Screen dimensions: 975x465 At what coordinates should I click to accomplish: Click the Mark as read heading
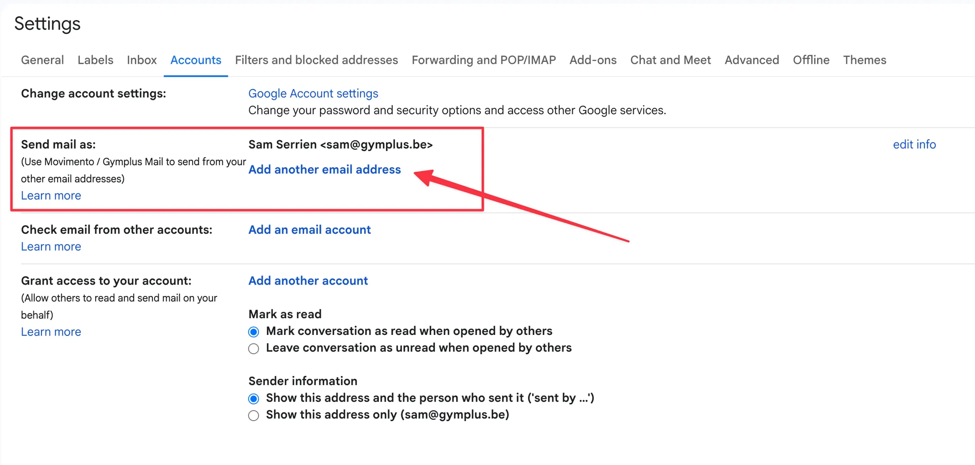[285, 314]
